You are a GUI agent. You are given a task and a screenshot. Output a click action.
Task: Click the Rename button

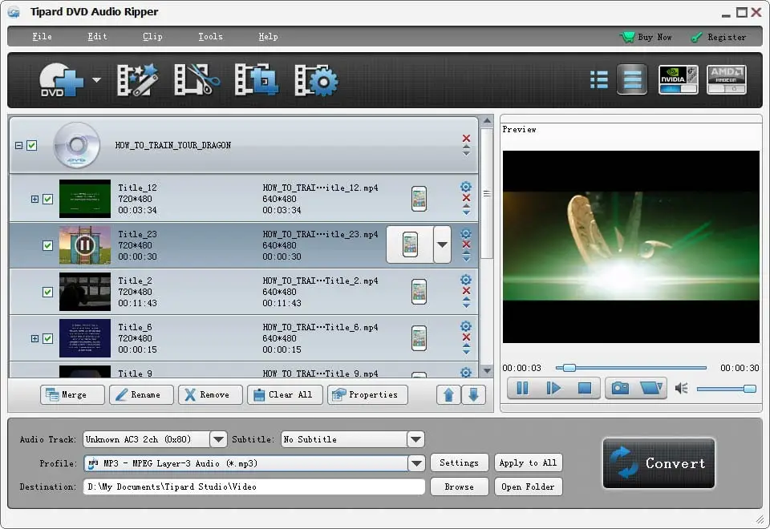141,394
